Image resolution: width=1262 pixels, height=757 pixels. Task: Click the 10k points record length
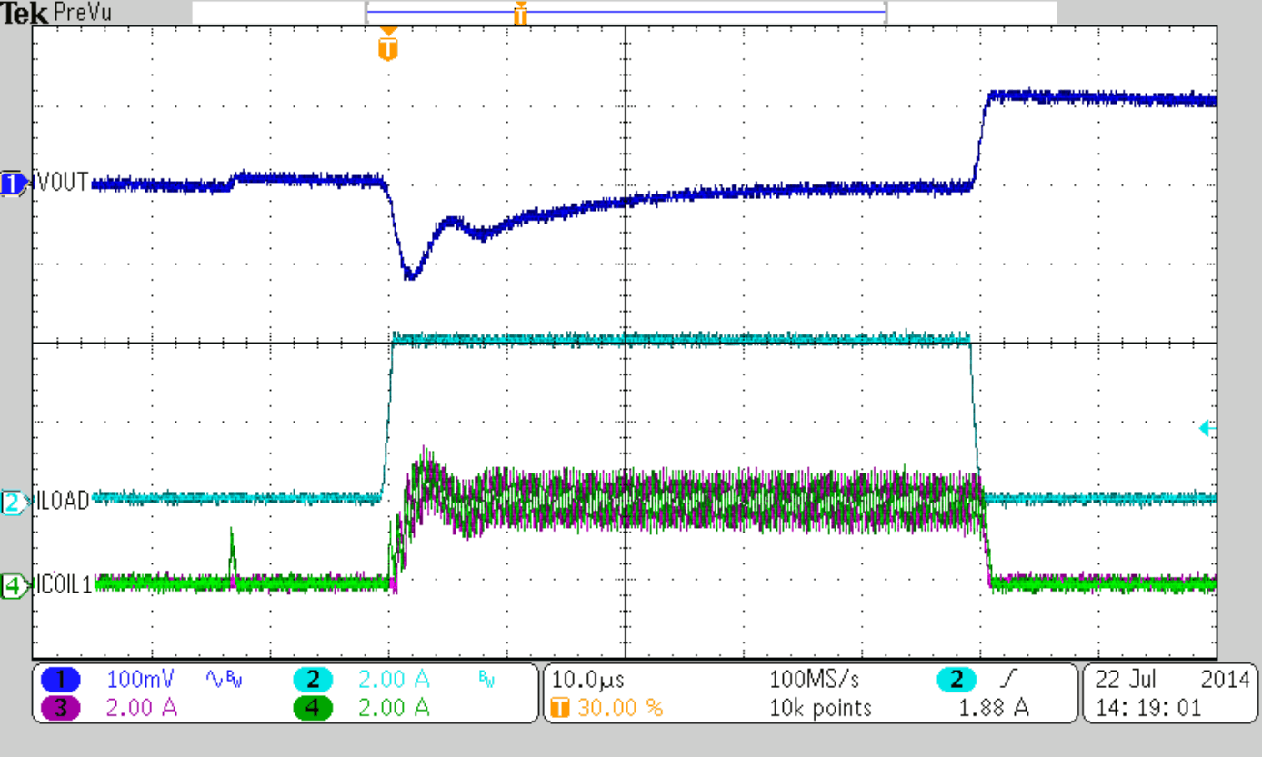point(820,708)
